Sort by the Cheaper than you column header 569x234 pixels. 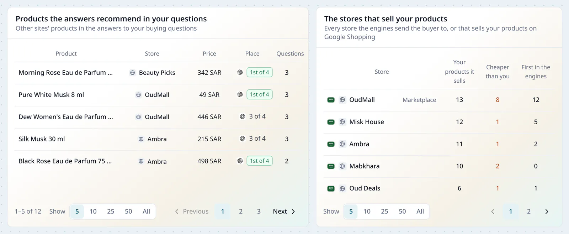tap(498, 72)
